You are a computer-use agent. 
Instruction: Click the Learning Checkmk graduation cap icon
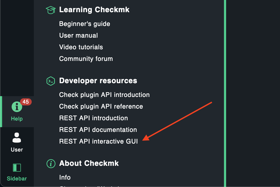50,10
